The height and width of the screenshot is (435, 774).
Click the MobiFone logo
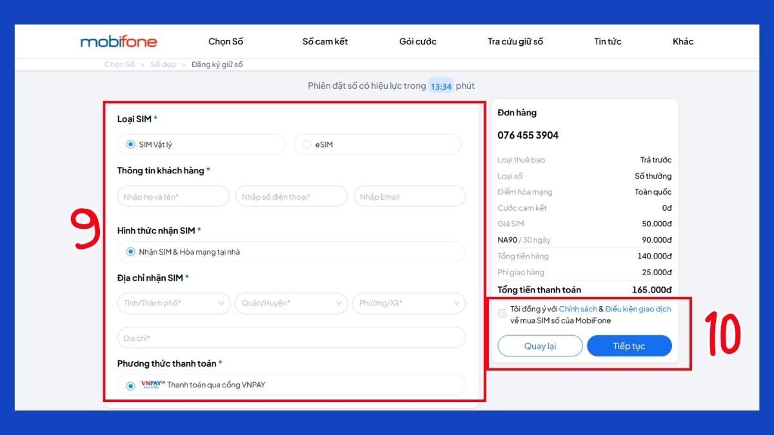[x=119, y=42]
